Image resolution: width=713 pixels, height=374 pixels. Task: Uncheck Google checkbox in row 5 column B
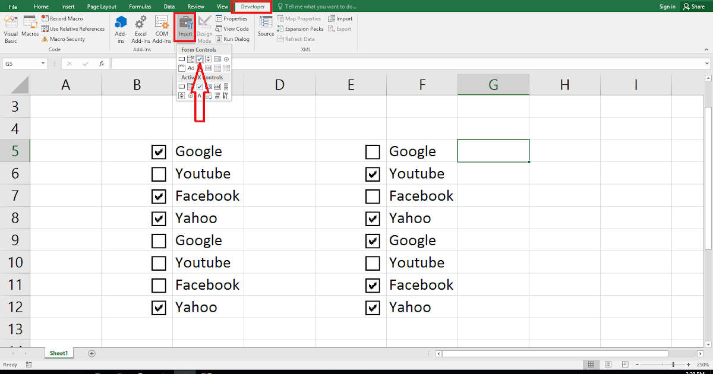159,152
